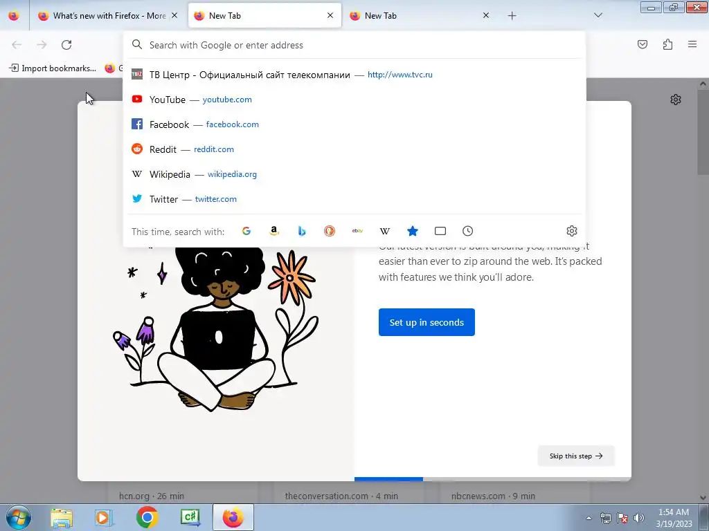This screenshot has height=531, width=709.
Task: Open the Twitter suggestion
Action: [x=354, y=198]
